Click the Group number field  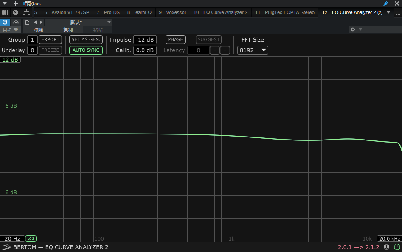[32, 40]
